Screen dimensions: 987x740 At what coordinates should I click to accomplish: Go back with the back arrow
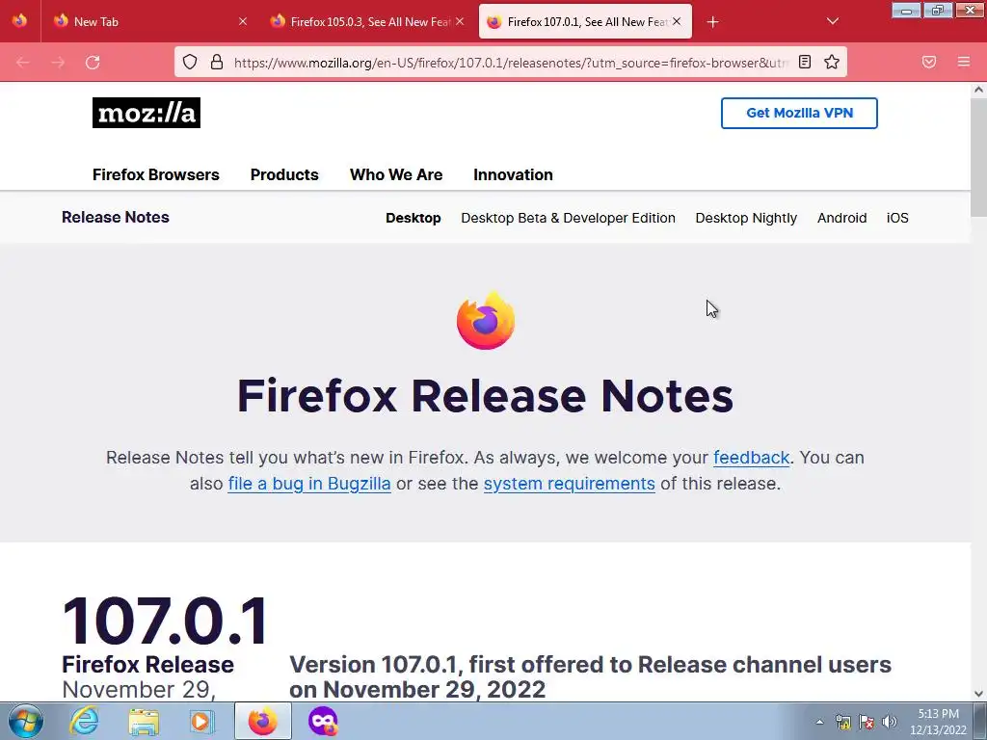[23, 62]
